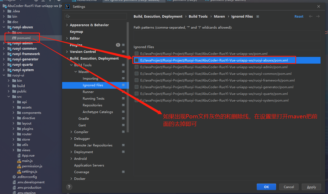The image size is (328, 194).
Task: Toggle the ruoyi-admin/pom.xml checkbox
Action: [137, 67]
